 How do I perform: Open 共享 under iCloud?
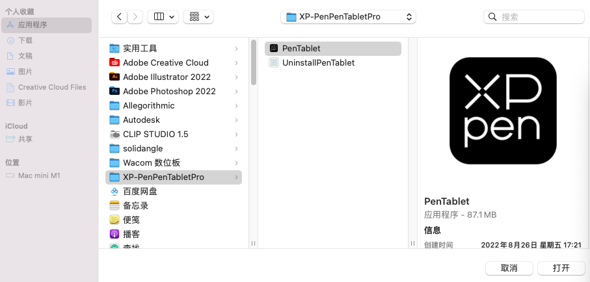46,139
